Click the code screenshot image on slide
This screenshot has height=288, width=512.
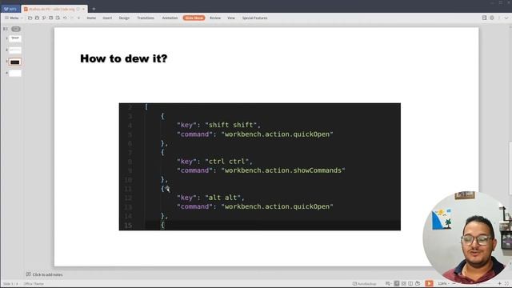coord(259,166)
